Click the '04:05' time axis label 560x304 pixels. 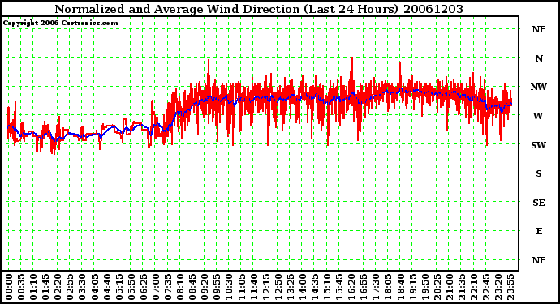(x=95, y=287)
